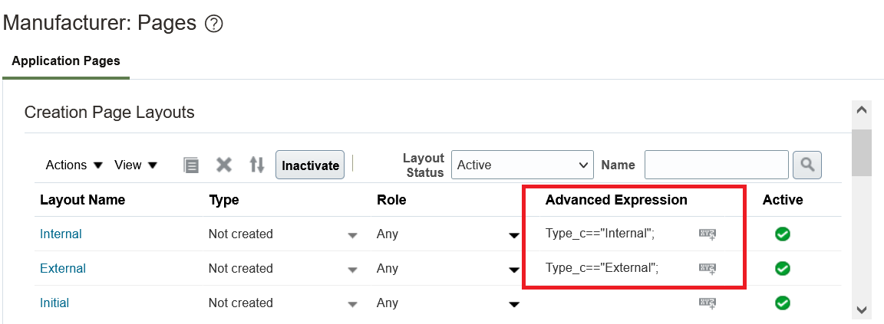The width and height of the screenshot is (884, 324).
Task: Open the View menu
Action: tap(136, 165)
